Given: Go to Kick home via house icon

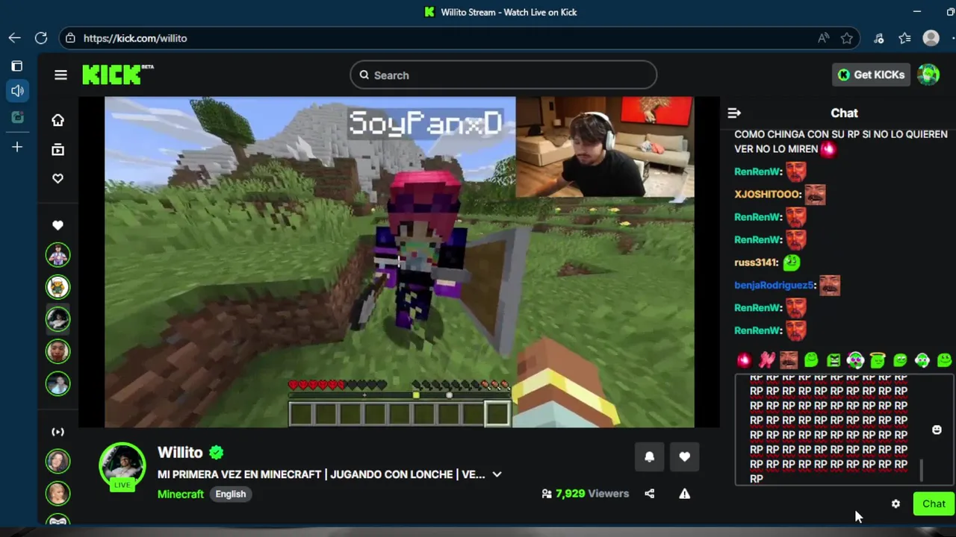Looking at the screenshot, I should click(58, 120).
